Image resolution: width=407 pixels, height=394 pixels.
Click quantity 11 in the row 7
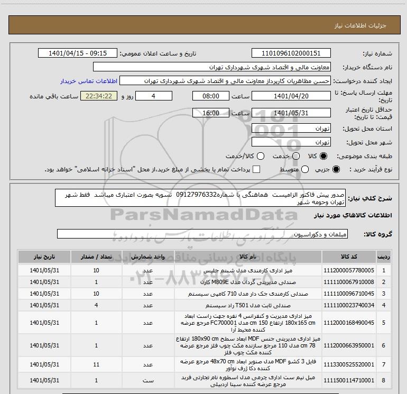pos(96,364)
